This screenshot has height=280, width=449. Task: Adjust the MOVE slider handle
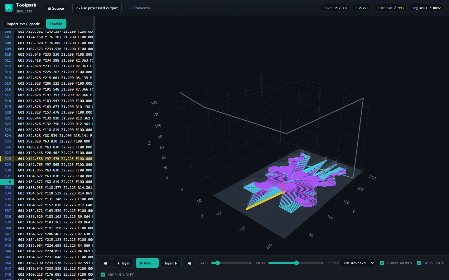(x=297, y=263)
